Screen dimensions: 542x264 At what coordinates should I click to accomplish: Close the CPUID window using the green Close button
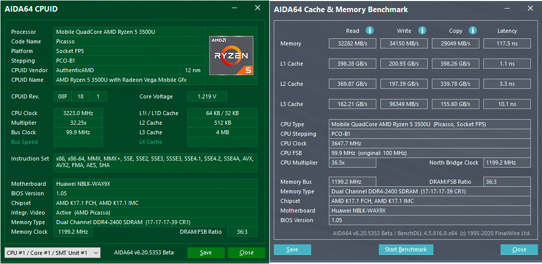point(246,252)
